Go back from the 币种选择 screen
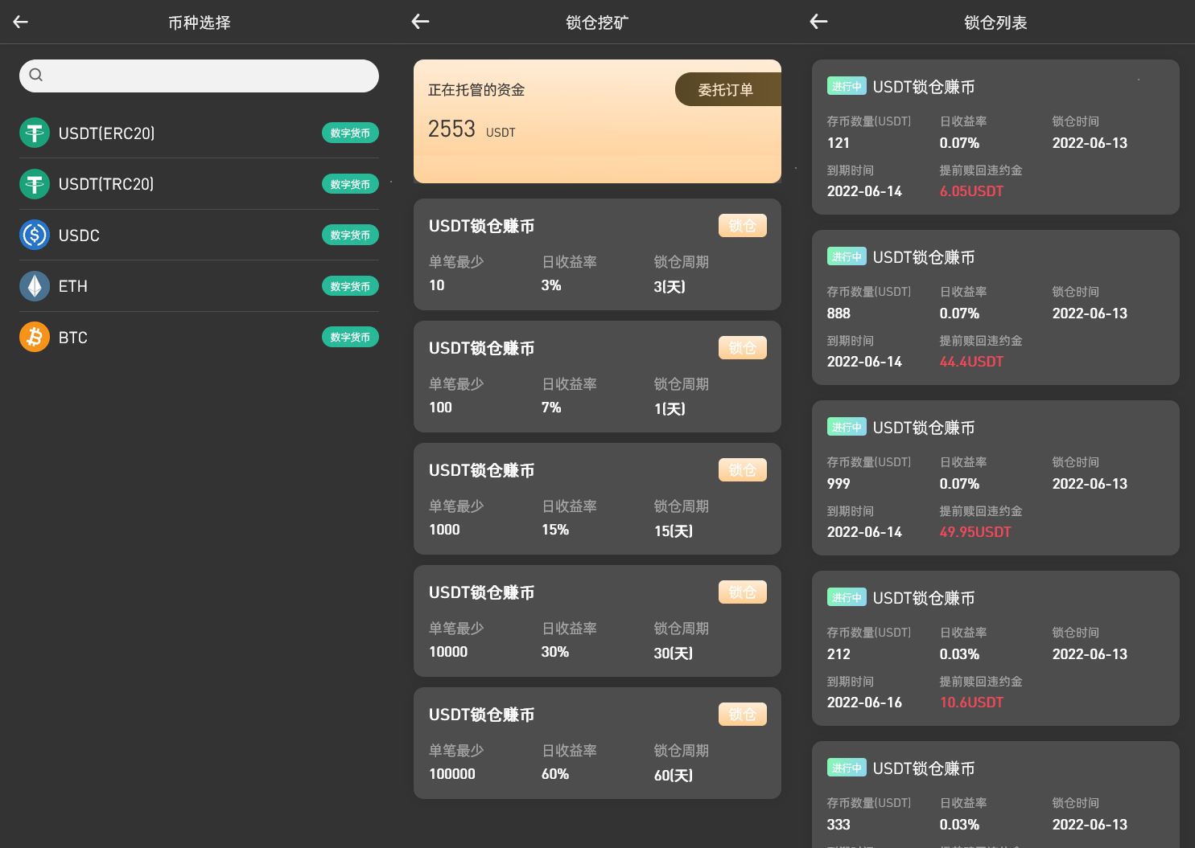This screenshot has width=1195, height=848. coord(21,22)
